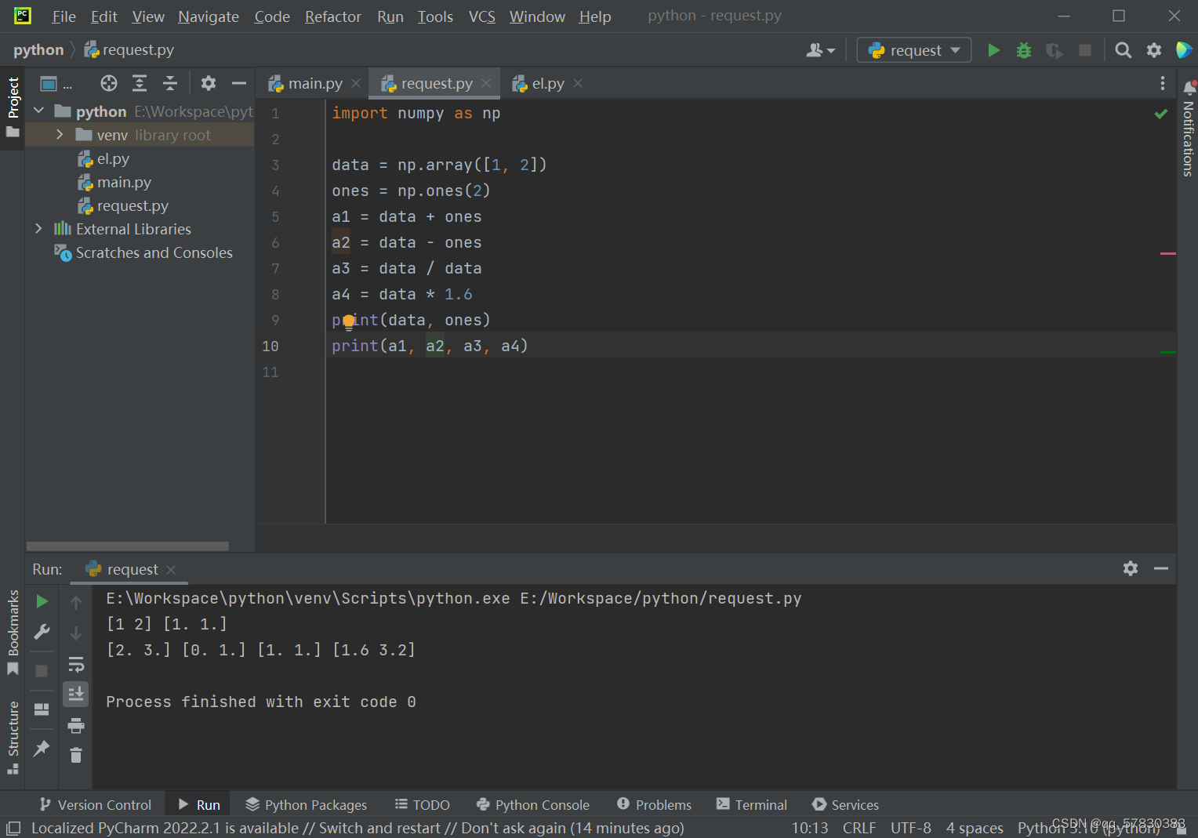Viewport: 1198px width, 838px height.
Task: Change CRLF line separator in status bar
Action: 859,828
